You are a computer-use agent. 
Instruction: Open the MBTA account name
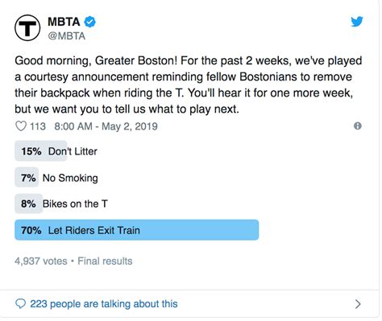(x=64, y=22)
